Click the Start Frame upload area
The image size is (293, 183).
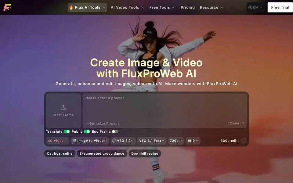point(63,111)
